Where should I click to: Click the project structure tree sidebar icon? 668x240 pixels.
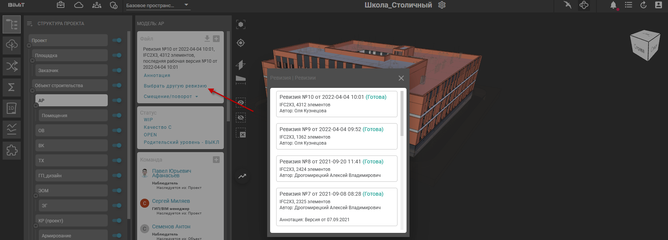12,24
